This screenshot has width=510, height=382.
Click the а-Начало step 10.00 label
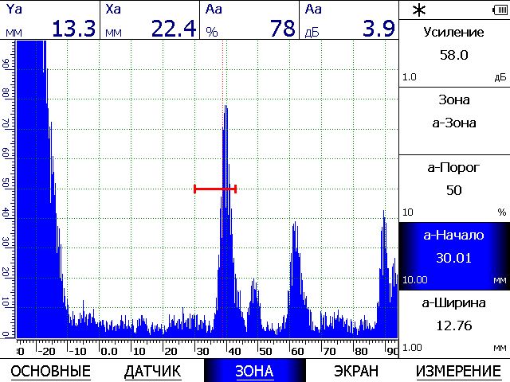pyautogui.click(x=415, y=279)
